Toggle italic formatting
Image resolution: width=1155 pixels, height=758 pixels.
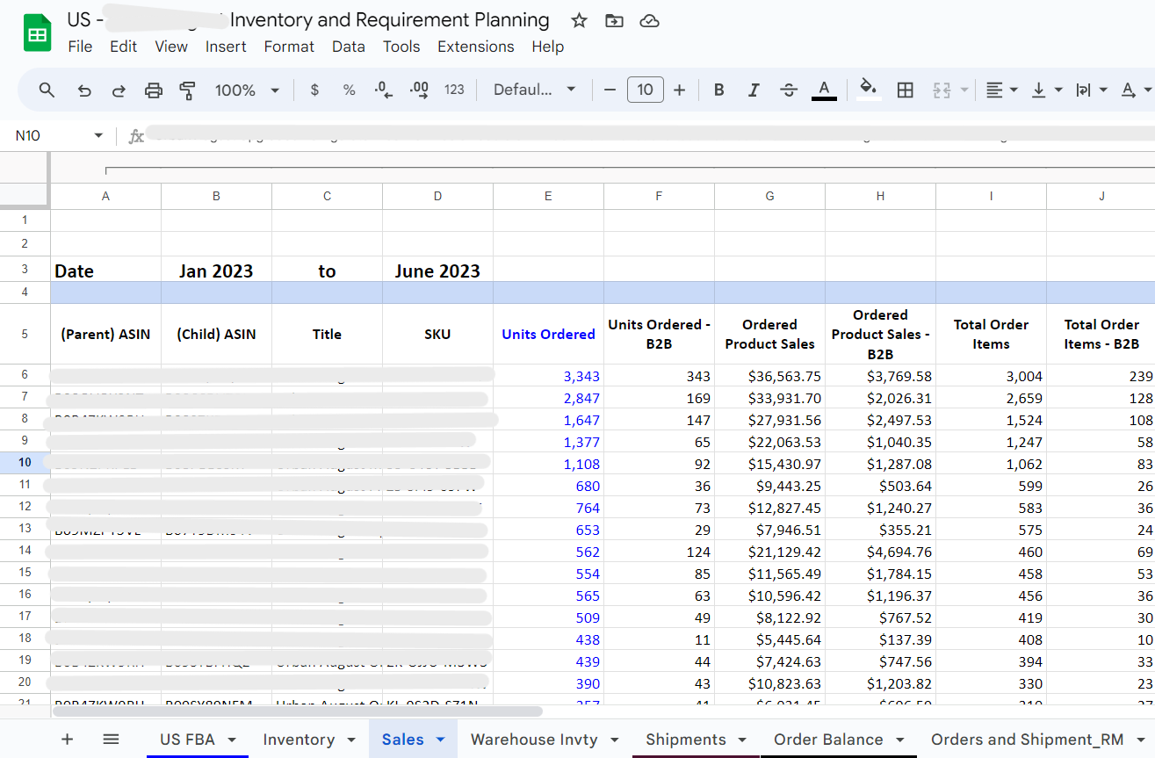click(753, 90)
